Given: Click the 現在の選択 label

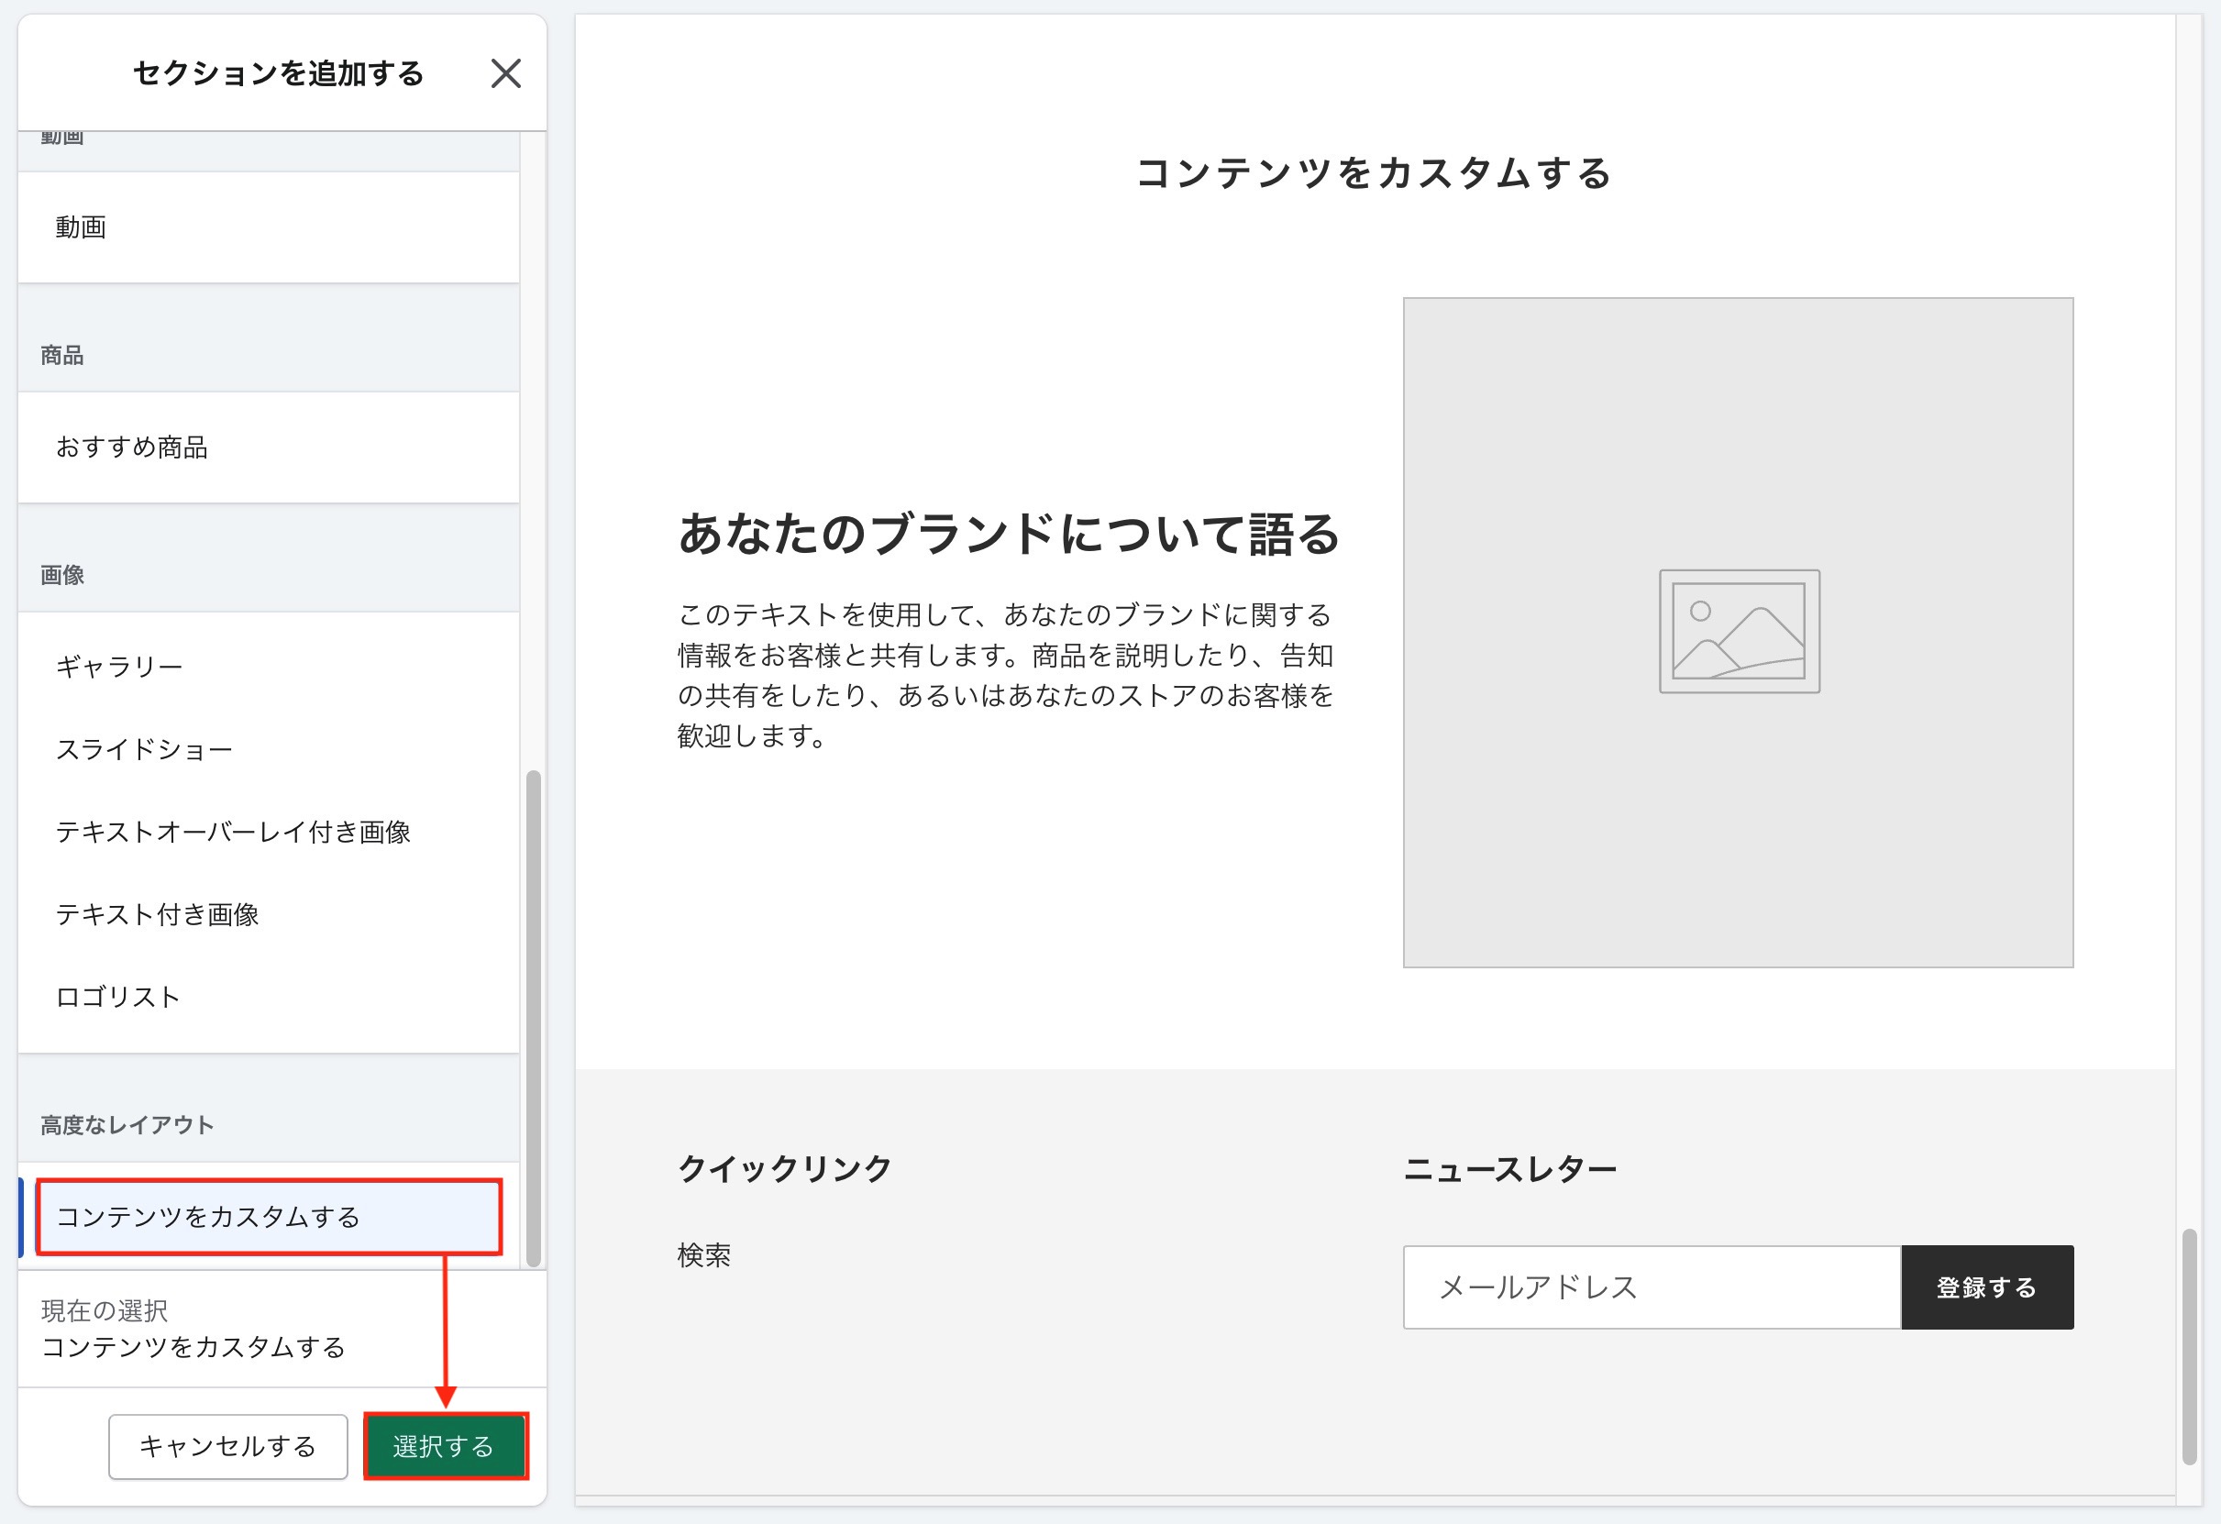Looking at the screenshot, I should pos(105,1310).
